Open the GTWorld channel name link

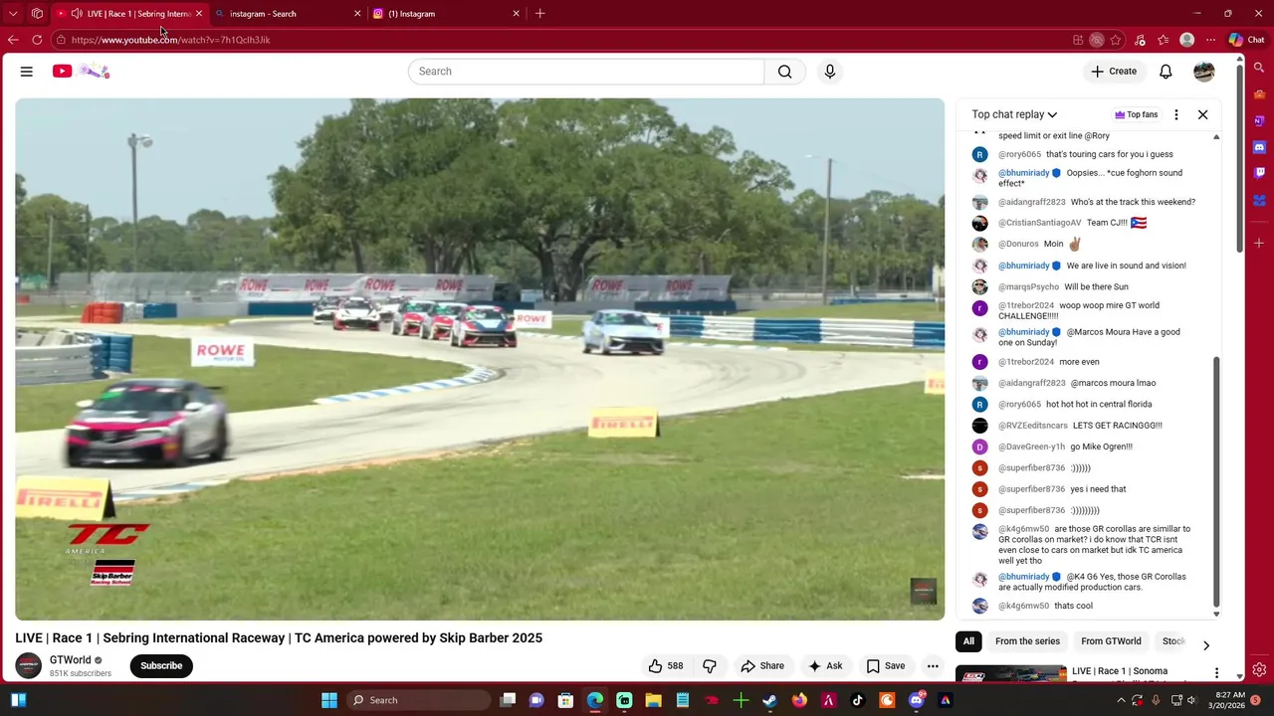pos(70,660)
